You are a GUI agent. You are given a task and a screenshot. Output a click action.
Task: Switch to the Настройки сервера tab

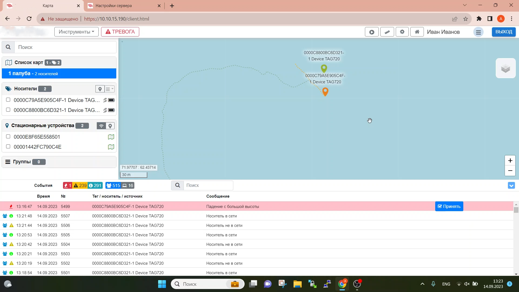pyautogui.click(x=114, y=6)
